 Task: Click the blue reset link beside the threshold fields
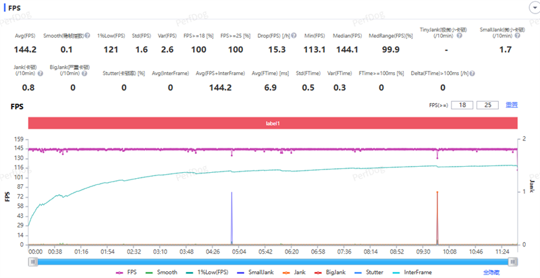pyautogui.click(x=512, y=105)
